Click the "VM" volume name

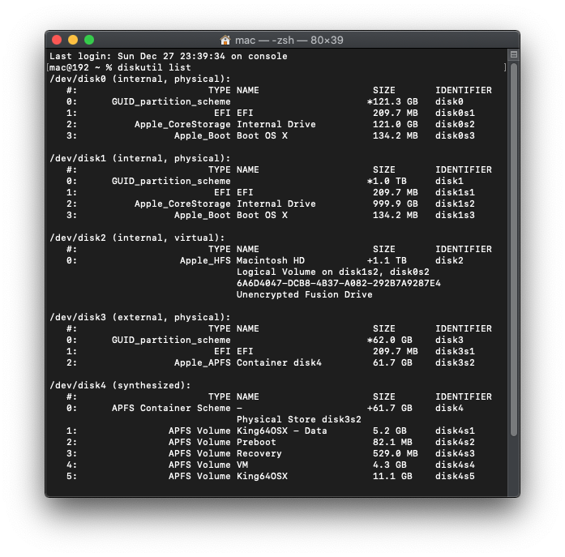click(242, 465)
